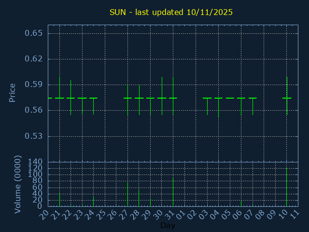The width and height of the screenshot is (309, 232).
Task: Select the 0.53 price tick label
Action: tap(34, 136)
